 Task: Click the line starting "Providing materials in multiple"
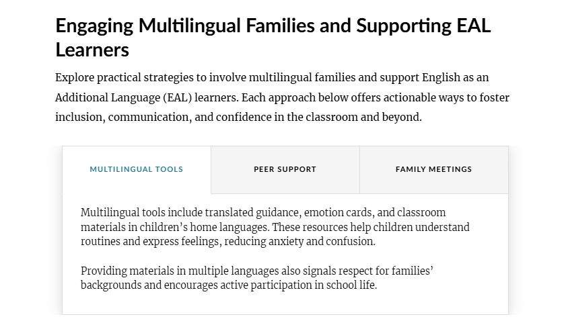click(257, 271)
